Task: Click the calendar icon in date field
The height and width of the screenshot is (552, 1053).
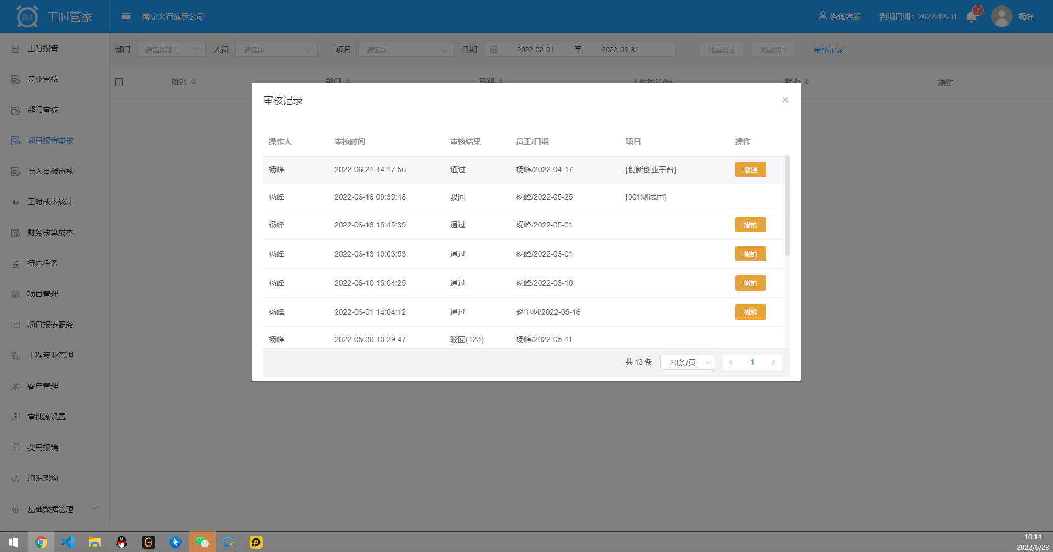Action: click(494, 49)
